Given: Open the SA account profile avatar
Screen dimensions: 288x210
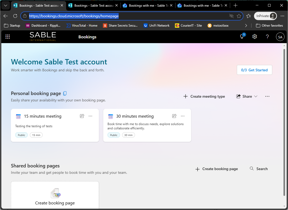Looking at the screenshot, I should click(x=280, y=37).
